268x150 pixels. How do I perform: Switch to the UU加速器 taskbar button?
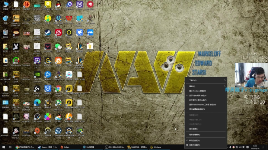pyautogui.click(x=92, y=147)
